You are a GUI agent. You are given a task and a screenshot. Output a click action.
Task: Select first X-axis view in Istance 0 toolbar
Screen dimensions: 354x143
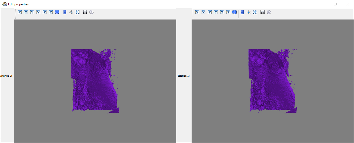click(20, 12)
